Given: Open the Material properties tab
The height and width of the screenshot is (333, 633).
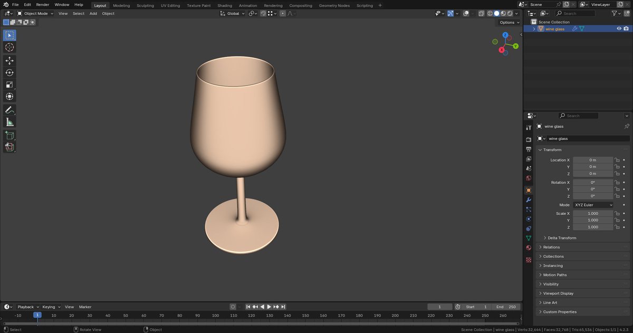Looking at the screenshot, I should tap(529, 248).
